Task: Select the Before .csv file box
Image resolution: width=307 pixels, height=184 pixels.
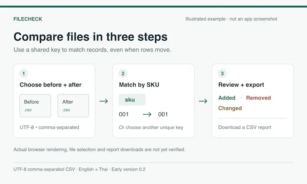Action: (35, 106)
